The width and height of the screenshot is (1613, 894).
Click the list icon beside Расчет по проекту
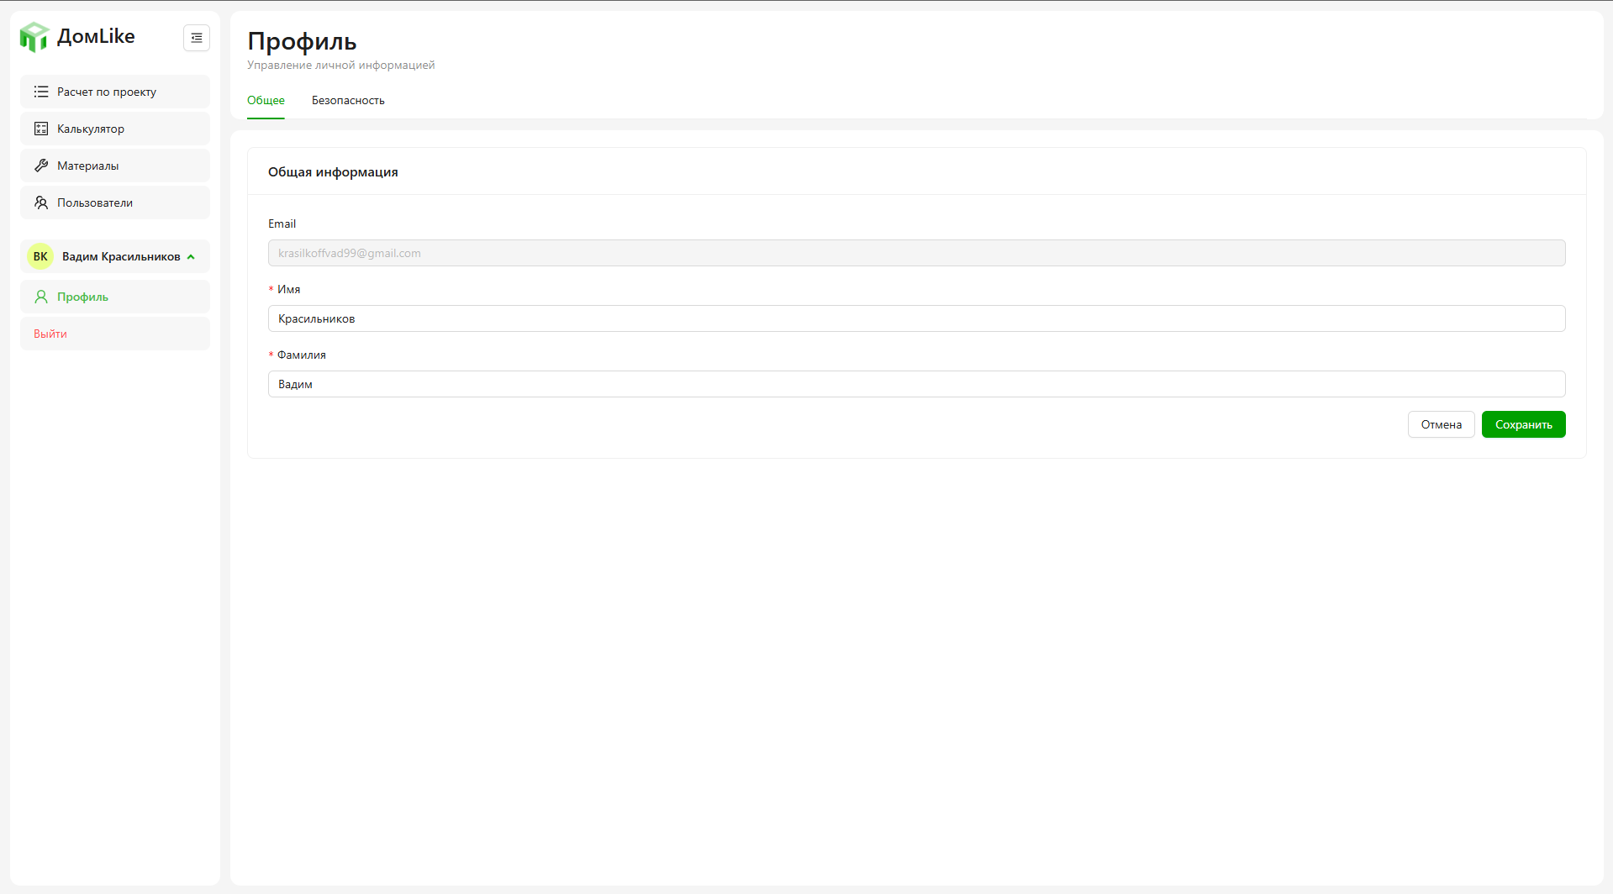(41, 92)
